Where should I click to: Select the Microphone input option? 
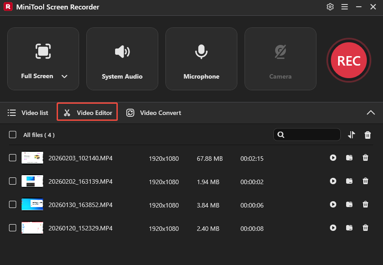pos(201,58)
